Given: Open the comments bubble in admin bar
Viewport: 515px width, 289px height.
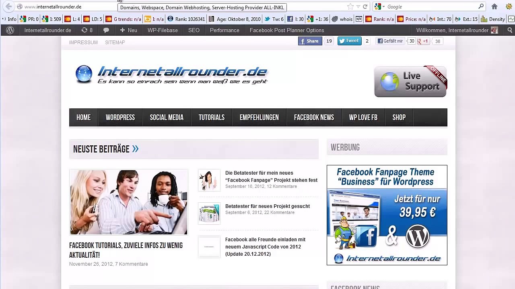Looking at the screenshot, I should click(106, 30).
